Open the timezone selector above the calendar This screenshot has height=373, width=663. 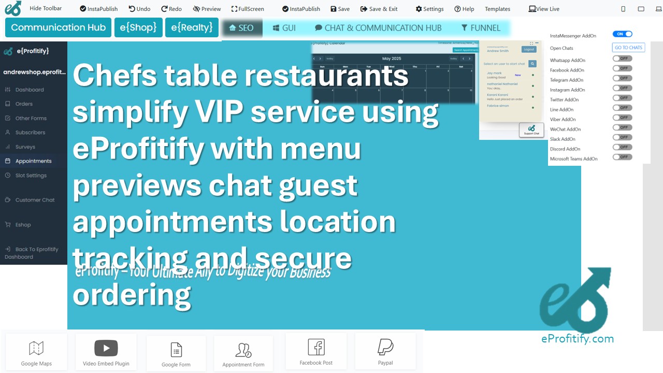pos(458,43)
